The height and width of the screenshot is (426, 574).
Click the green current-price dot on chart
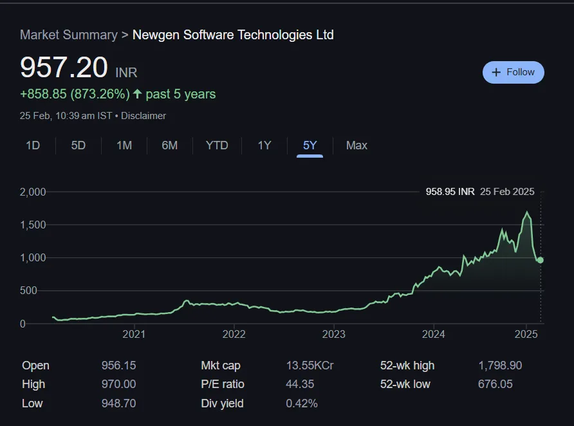(x=541, y=260)
